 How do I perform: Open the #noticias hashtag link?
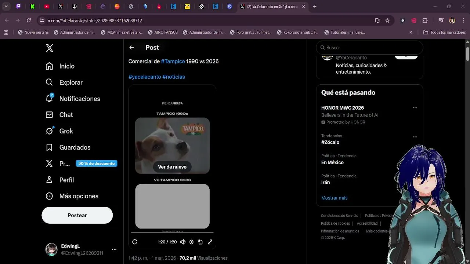point(174,77)
